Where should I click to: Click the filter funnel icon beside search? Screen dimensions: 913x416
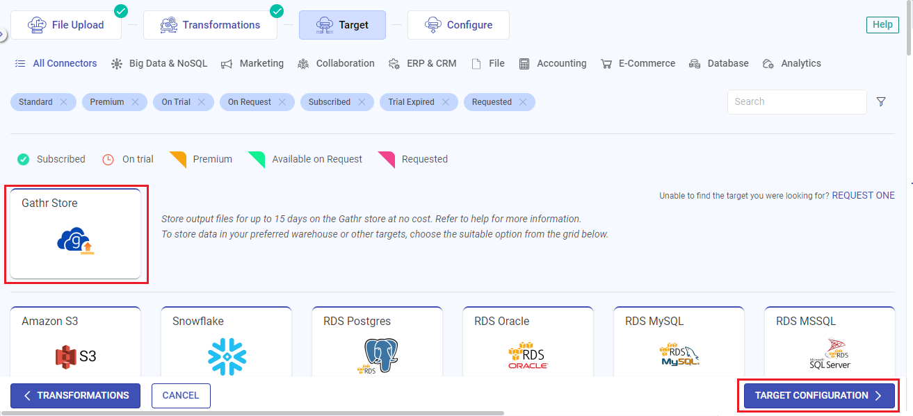881,101
